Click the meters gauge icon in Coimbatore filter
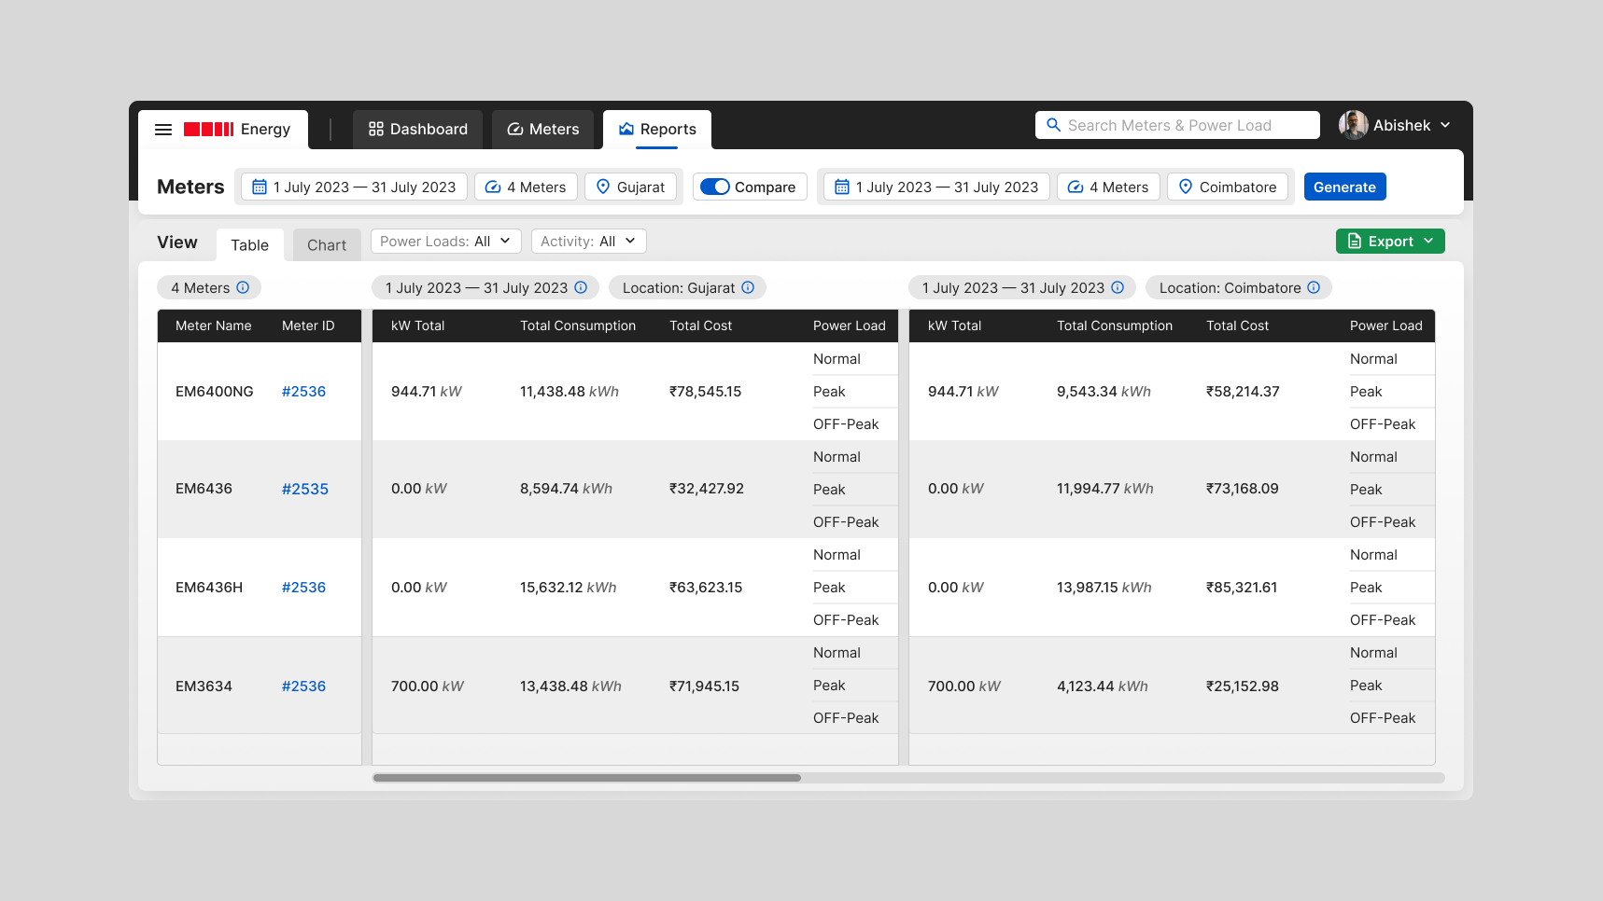This screenshot has width=1603, height=901. click(1075, 187)
